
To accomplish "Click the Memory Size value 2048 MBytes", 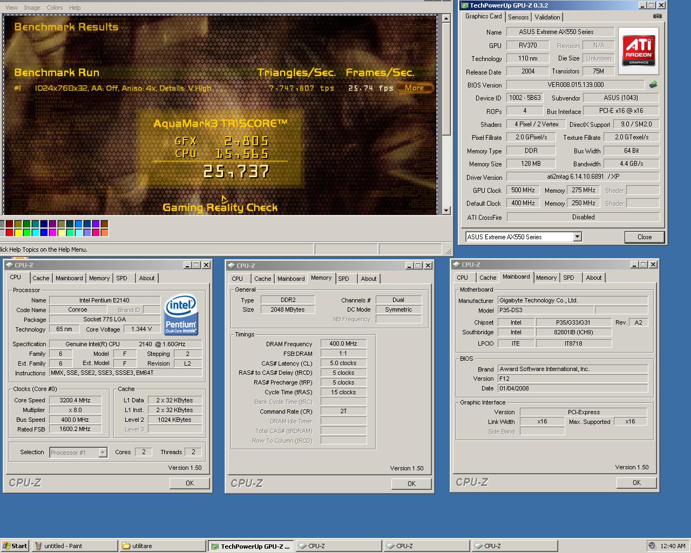I will [288, 309].
